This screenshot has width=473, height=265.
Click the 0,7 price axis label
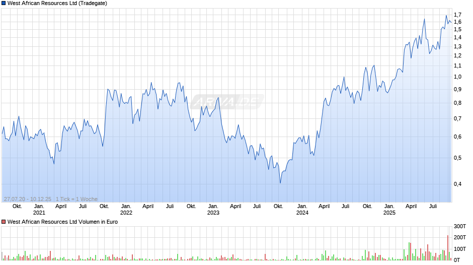pos(457,119)
